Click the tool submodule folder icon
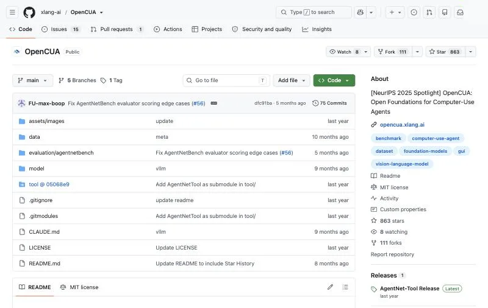Image resolution: width=488 pixels, height=308 pixels. coord(22,184)
